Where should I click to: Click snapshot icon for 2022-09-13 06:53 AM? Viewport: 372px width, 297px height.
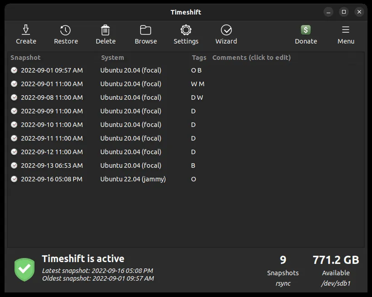[x=14, y=166]
